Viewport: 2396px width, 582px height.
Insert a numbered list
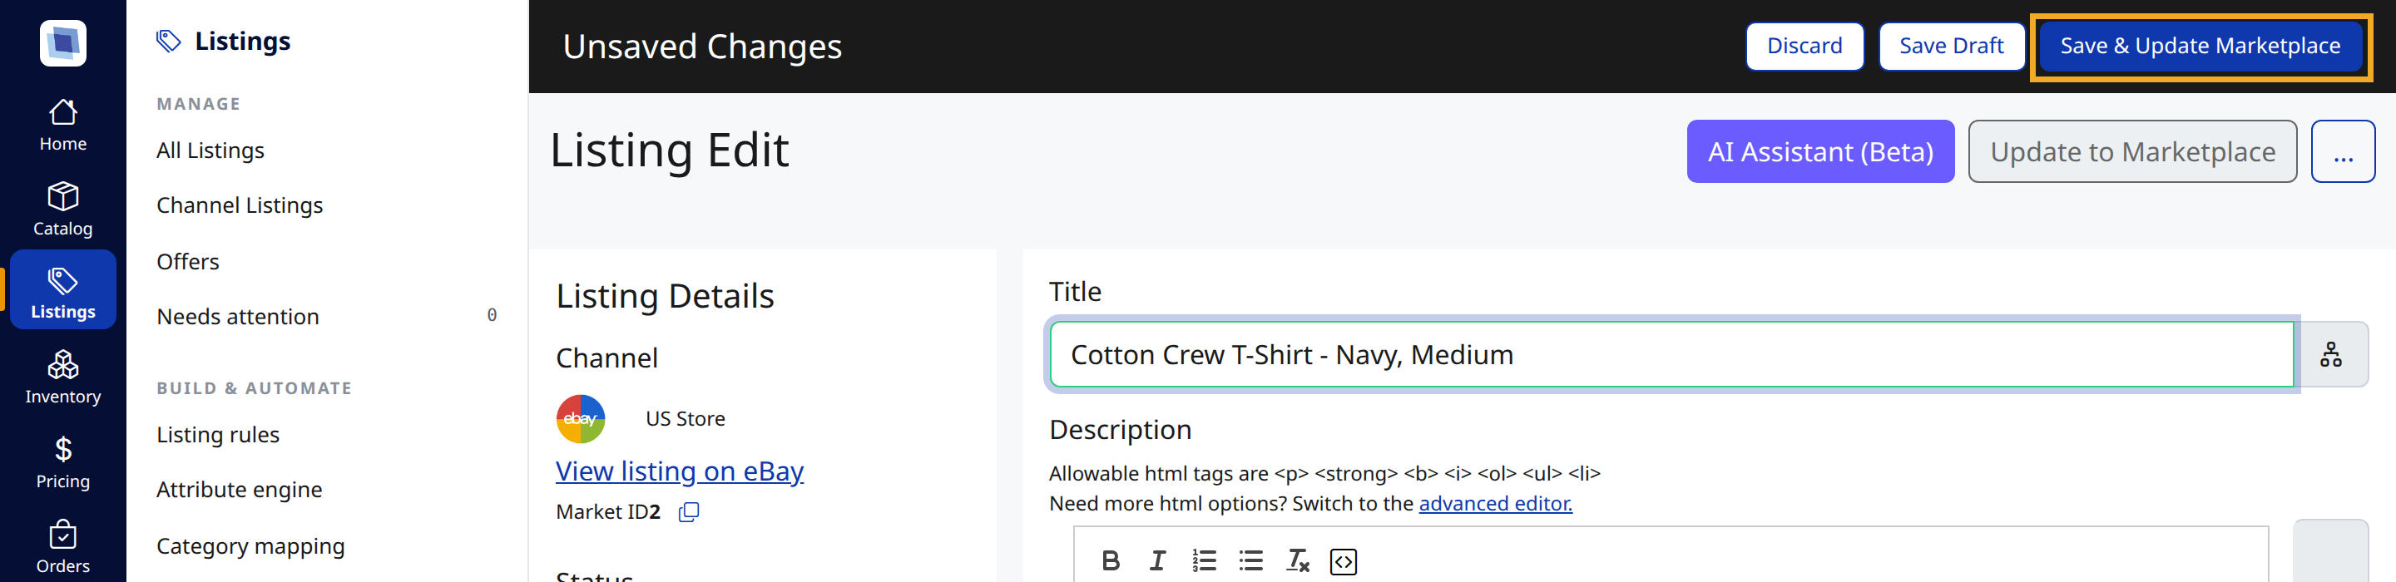click(x=1205, y=560)
